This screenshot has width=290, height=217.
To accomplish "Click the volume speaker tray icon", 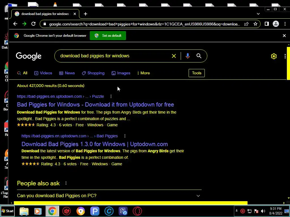I will tap(263, 211).
